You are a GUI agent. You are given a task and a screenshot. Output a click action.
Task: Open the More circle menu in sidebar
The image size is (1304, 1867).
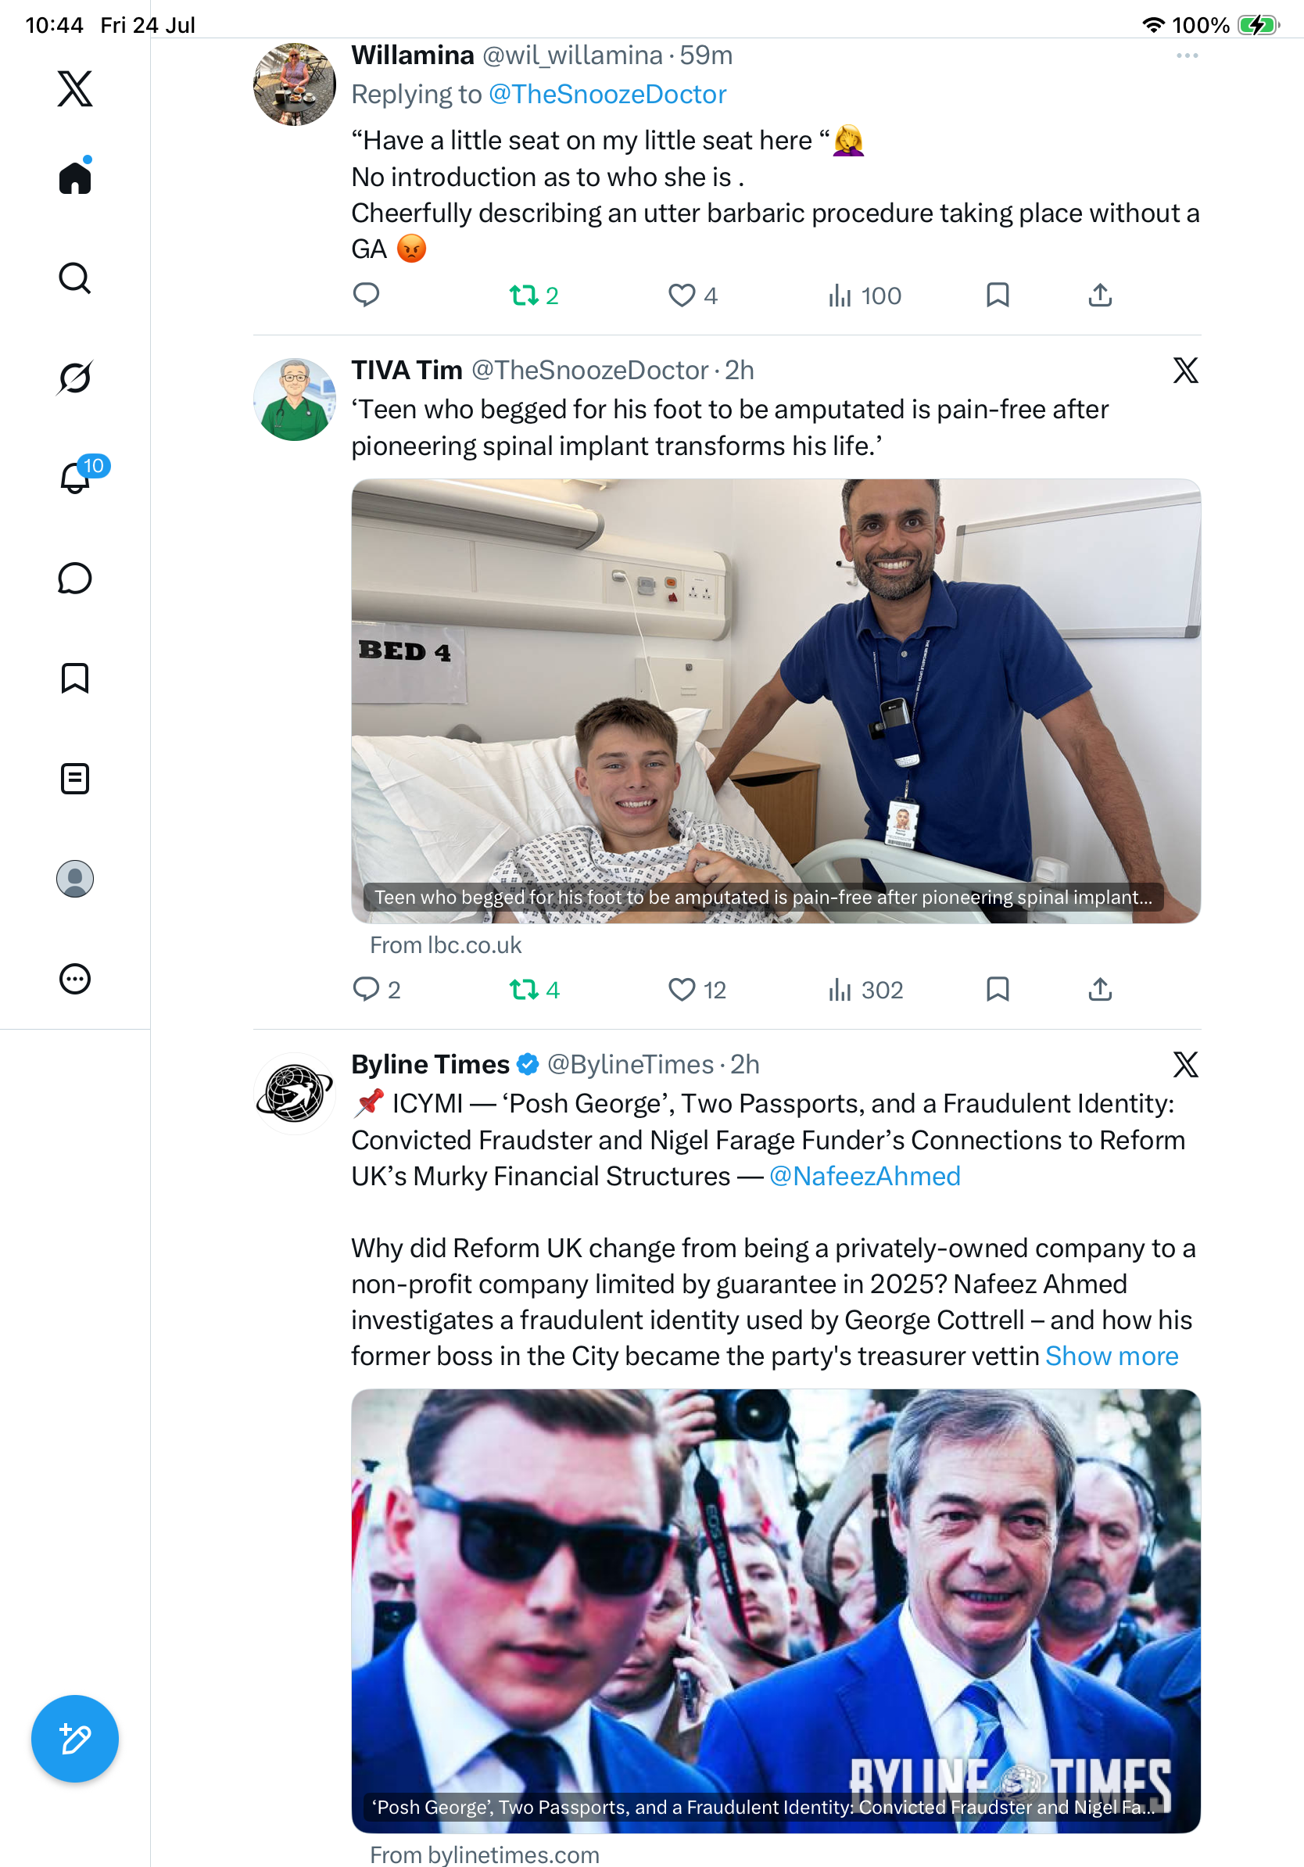click(75, 978)
